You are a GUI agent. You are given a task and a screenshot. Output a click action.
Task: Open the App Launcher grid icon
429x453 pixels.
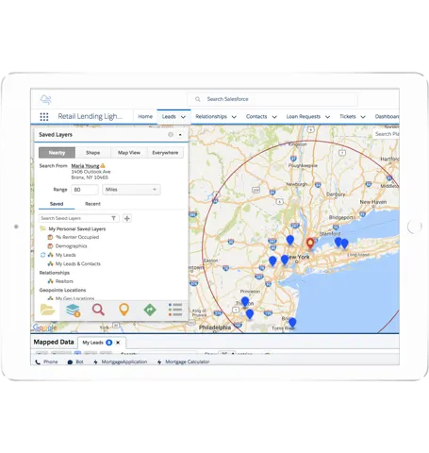pos(44,117)
